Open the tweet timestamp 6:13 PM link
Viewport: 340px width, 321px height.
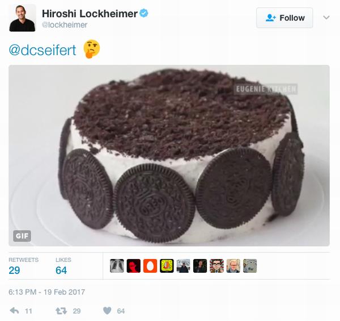point(46,292)
